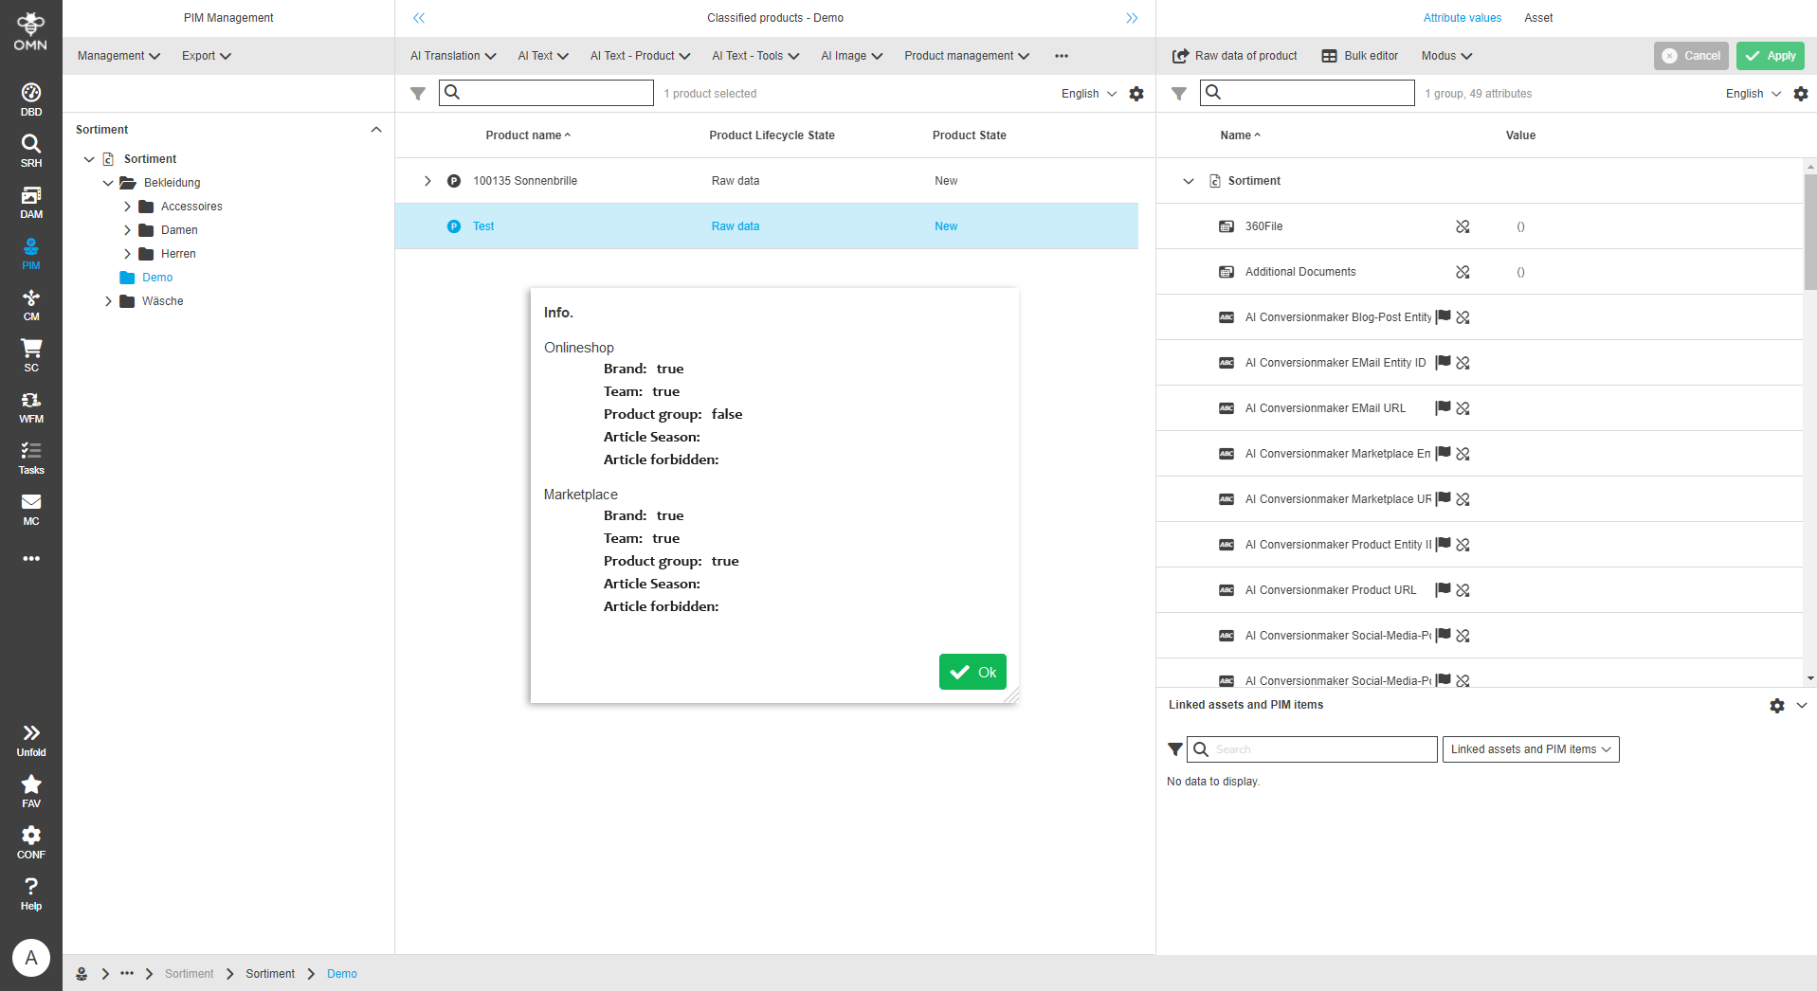Open the attribute panel settings gear
The width and height of the screenshot is (1817, 991).
click(x=1801, y=93)
